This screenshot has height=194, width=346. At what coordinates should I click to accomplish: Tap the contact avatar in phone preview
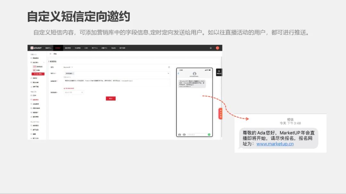pos(194,74)
